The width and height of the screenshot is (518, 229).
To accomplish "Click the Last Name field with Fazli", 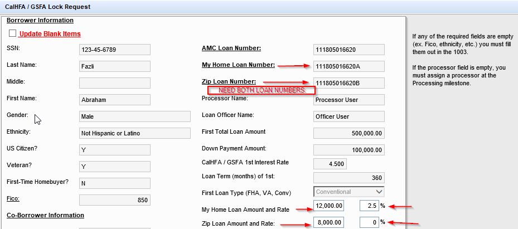I will (x=115, y=66).
